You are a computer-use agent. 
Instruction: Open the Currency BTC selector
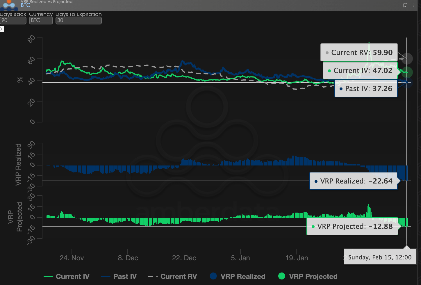pos(41,20)
